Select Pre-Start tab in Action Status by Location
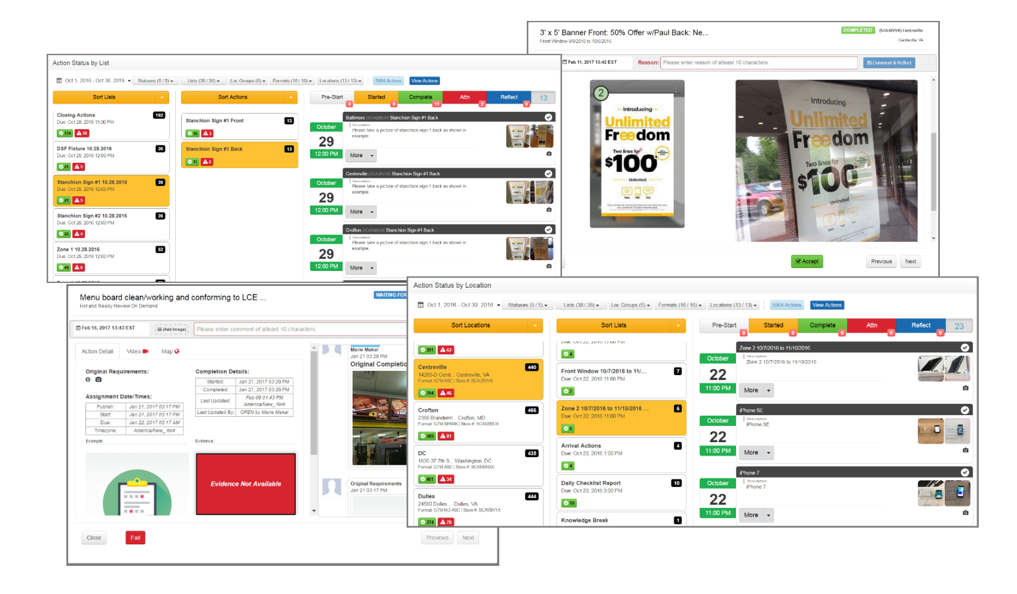Screen dimensions: 1017x594 pos(724,325)
